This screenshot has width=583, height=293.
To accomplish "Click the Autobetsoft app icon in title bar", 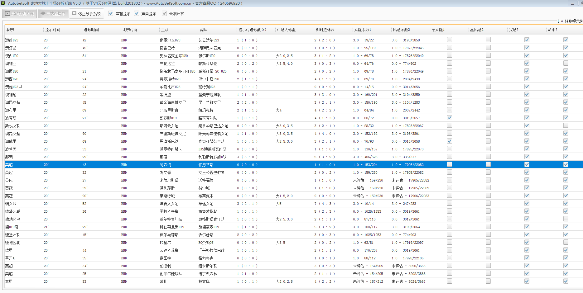I will (3, 3).
